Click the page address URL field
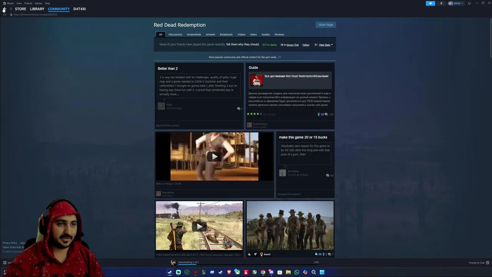The image size is (492, 277). tap(35, 15)
